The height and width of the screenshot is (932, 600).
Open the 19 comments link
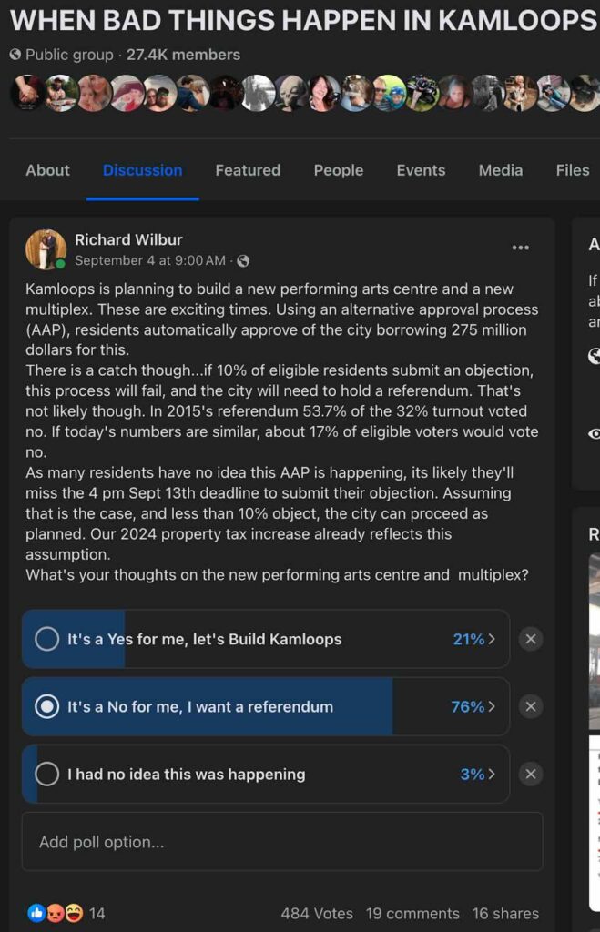(412, 913)
